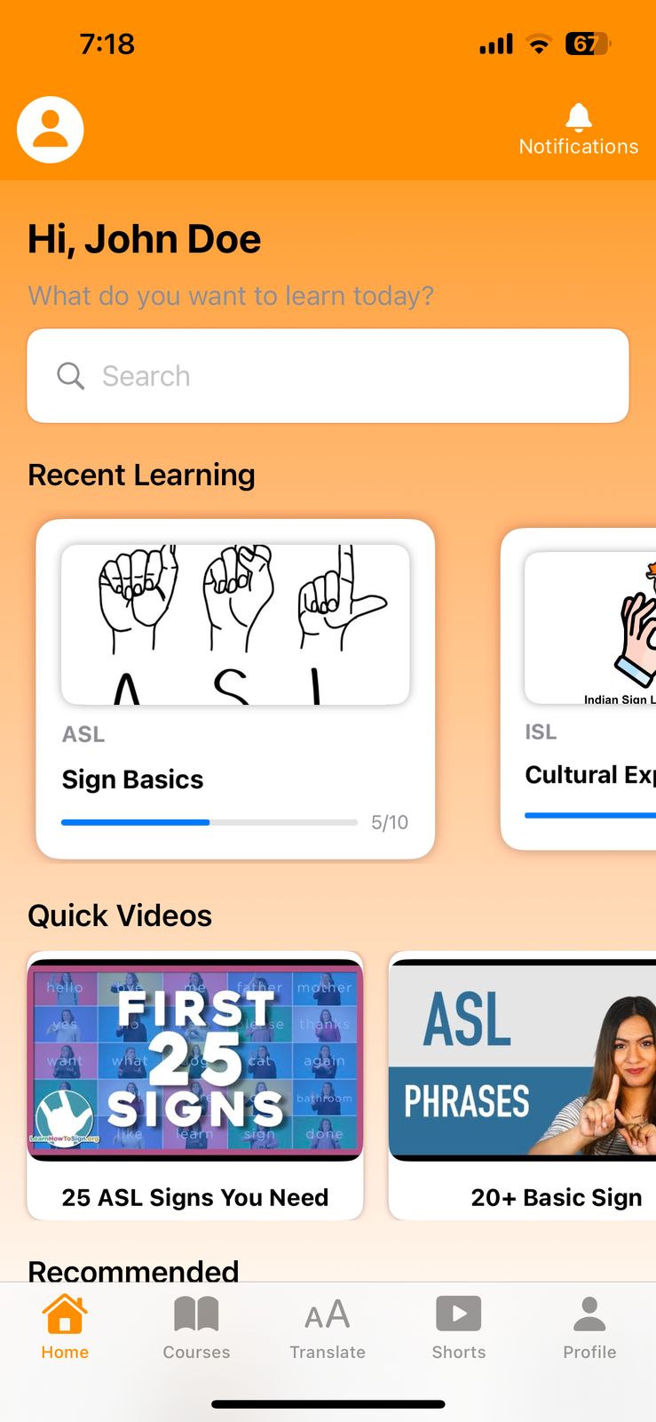Click the Sign Basics progress bar
Viewport: 656px width, 1422px height.
(209, 822)
